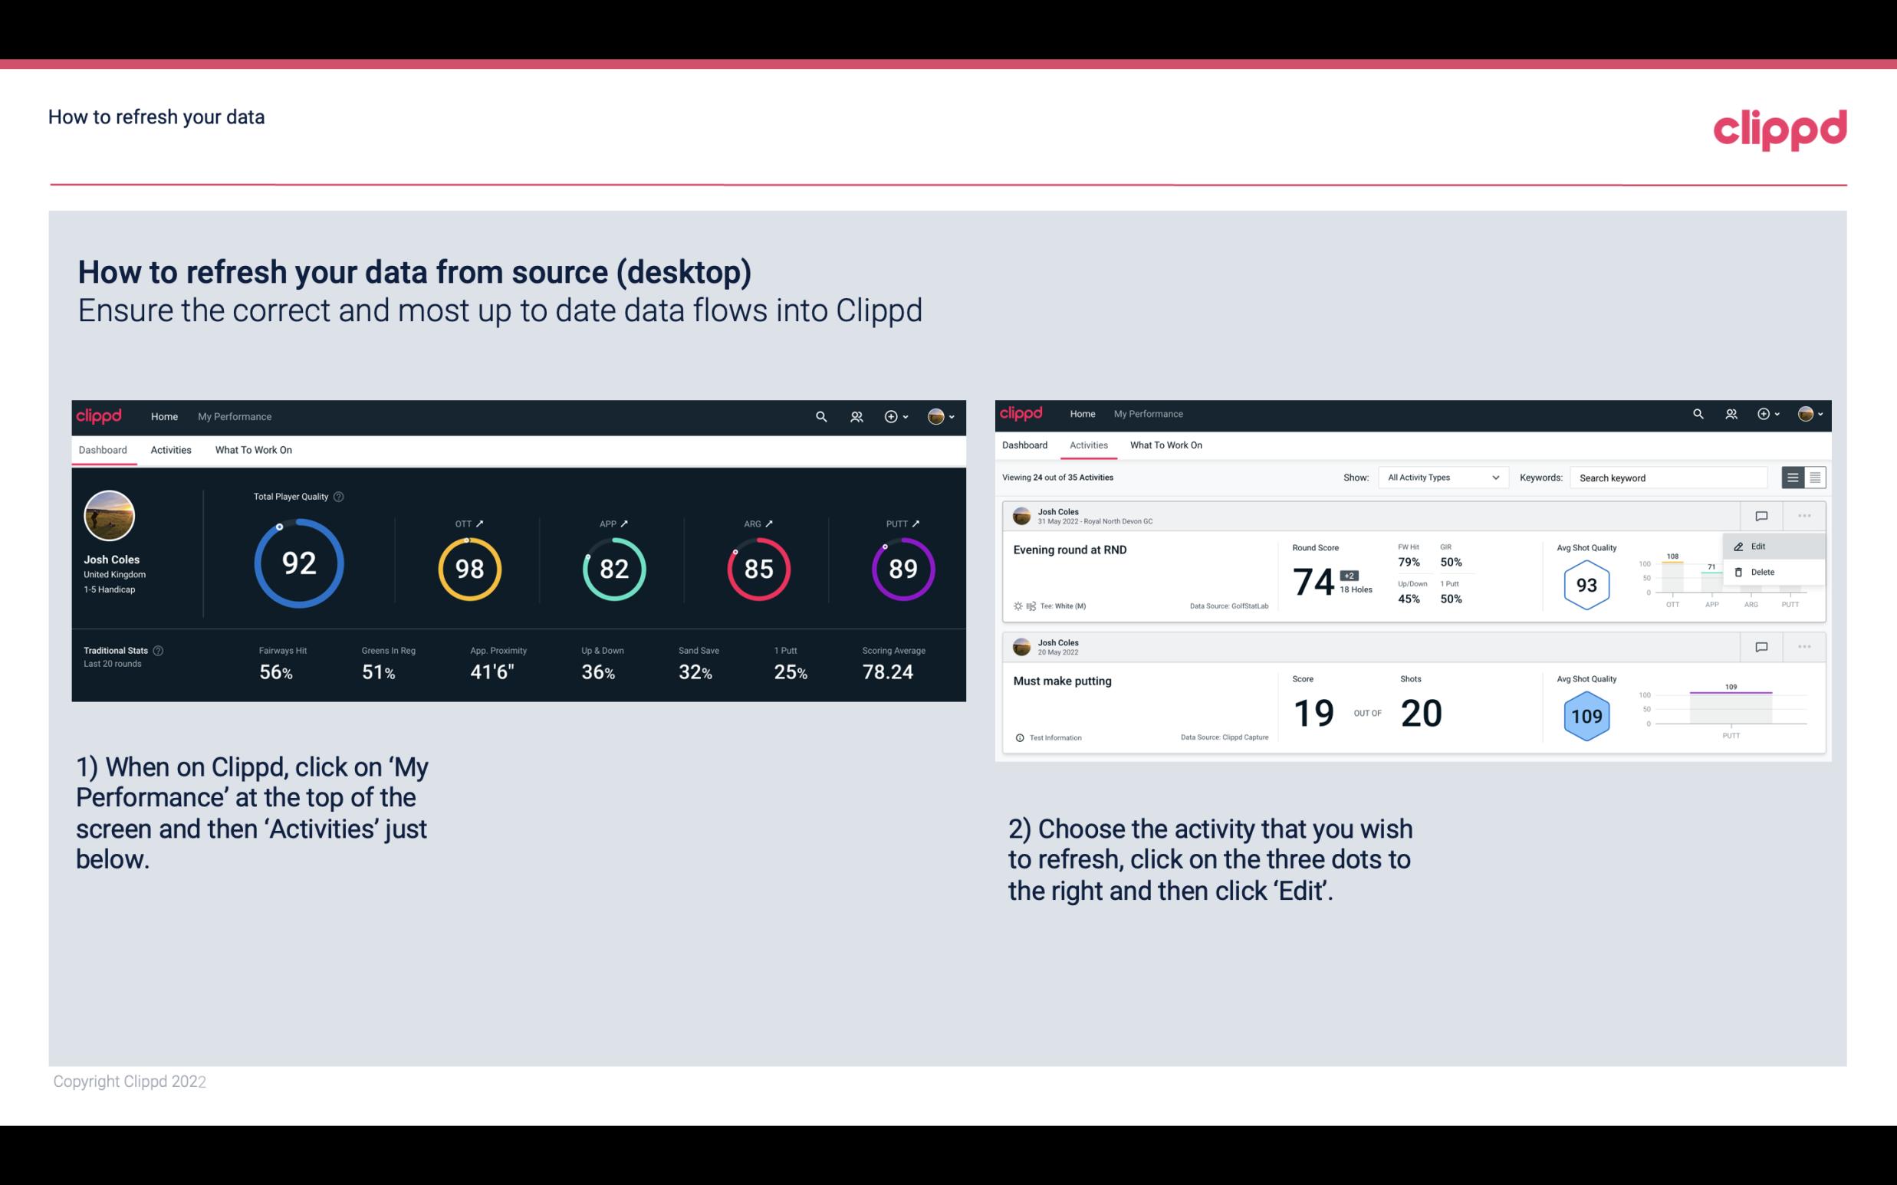Click Edit on the Evening round activity
This screenshot has width=1897, height=1185.
pyautogui.click(x=1761, y=546)
